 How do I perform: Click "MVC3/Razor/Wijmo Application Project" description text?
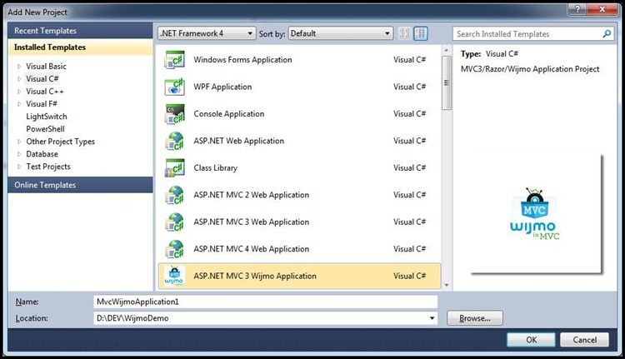coord(530,69)
